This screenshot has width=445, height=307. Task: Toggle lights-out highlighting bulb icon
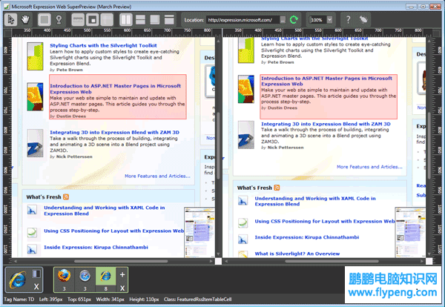[59, 19]
